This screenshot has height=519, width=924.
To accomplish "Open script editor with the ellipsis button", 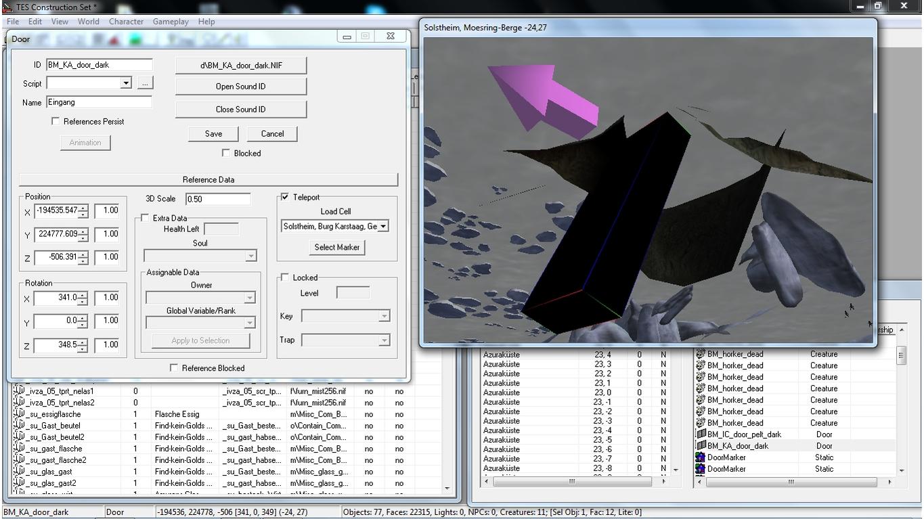I will [x=145, y=83].
